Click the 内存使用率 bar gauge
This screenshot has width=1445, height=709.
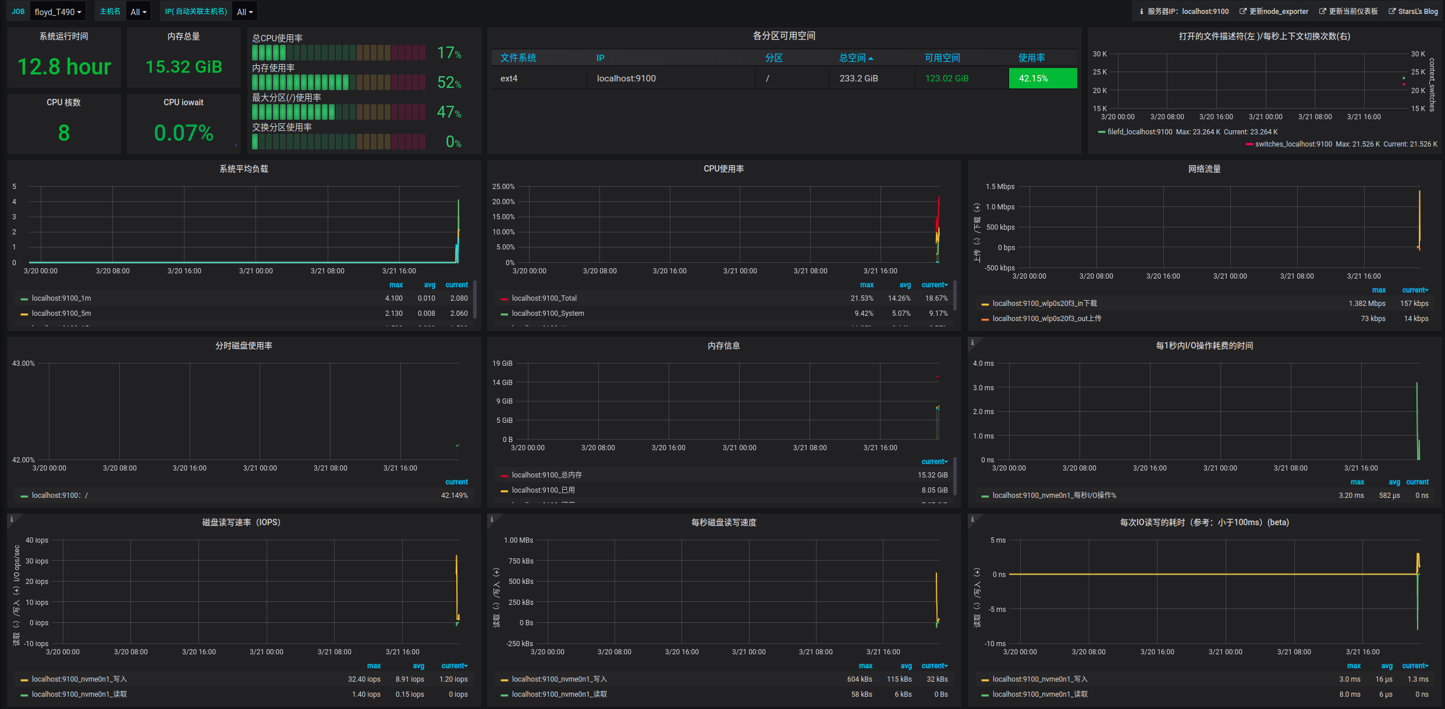click(339, 83)
